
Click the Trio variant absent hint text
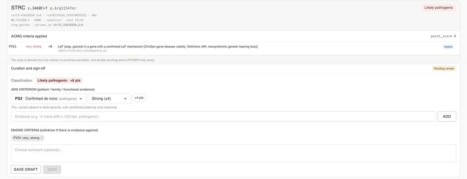[64, 107]
